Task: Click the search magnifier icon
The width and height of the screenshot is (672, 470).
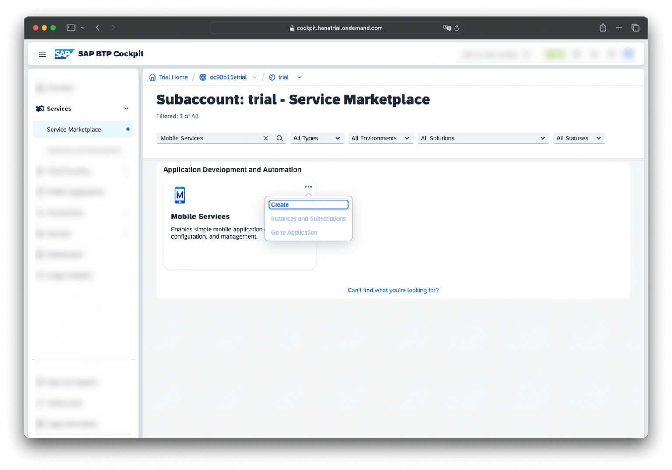Action: click(x=280, y=138)
